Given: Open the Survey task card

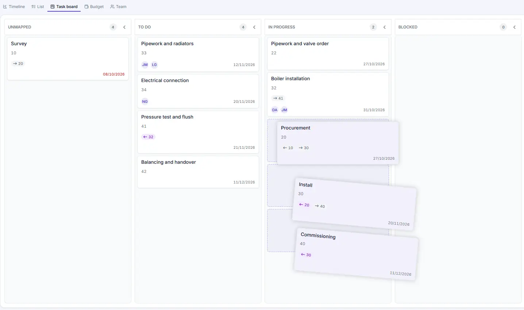Looking at the screenshot, I should [x=68, y=58].
